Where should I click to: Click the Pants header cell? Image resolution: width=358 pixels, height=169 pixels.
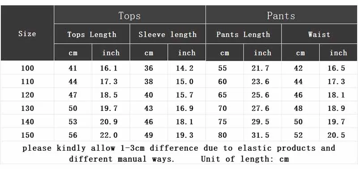(x=281, y=15)
